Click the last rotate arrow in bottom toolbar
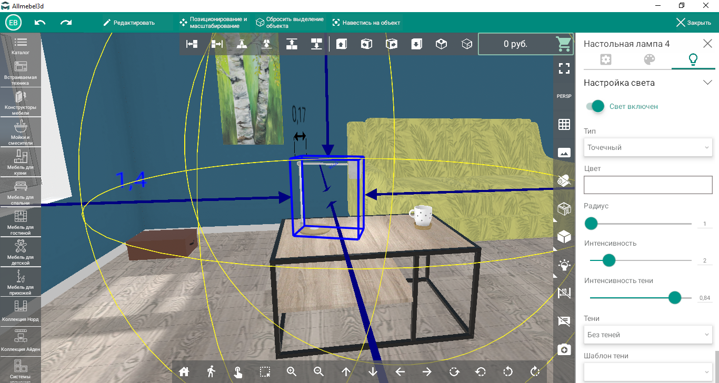Viewport: 719px width, 383px height. point(535,371)
